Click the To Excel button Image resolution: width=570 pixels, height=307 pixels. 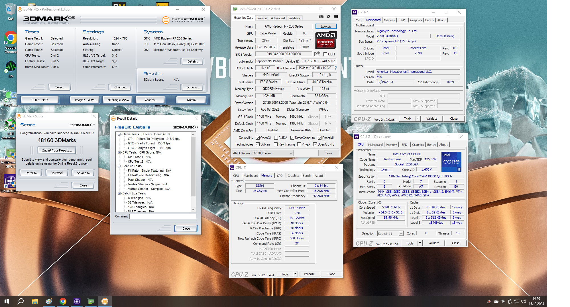coord(57,173)
